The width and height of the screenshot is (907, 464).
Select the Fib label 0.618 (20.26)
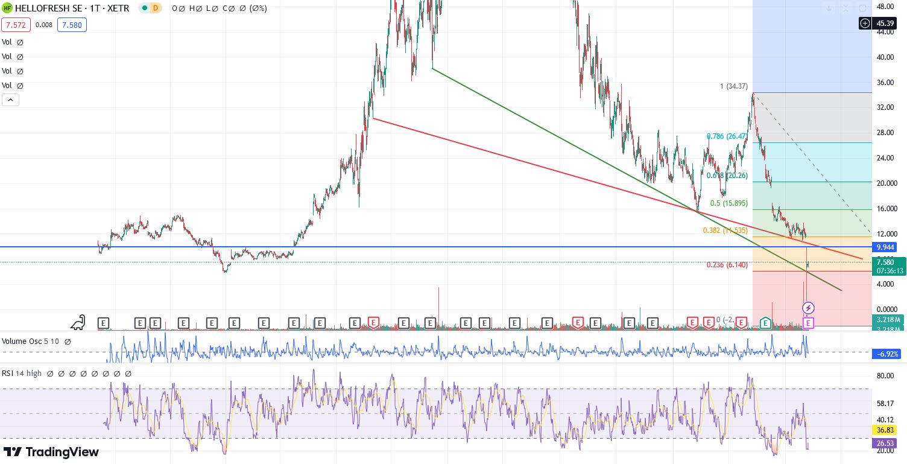728,176
